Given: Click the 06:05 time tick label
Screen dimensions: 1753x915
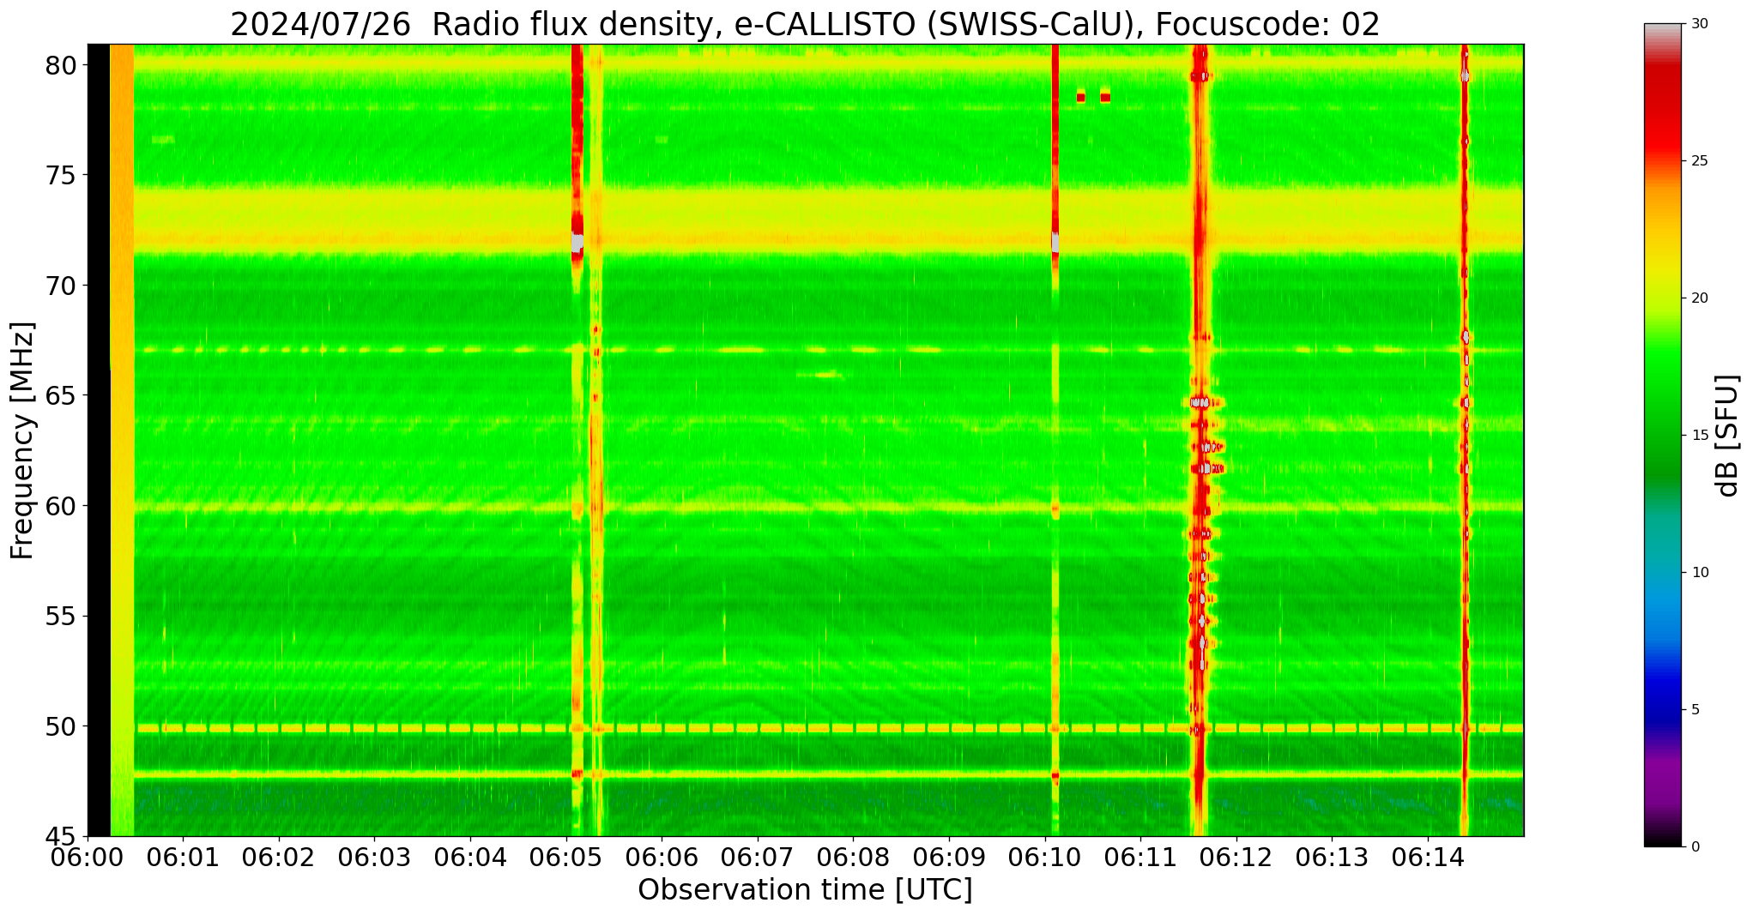Looking at the screenshot, I should pyautogui.click(x=565, y=858).
